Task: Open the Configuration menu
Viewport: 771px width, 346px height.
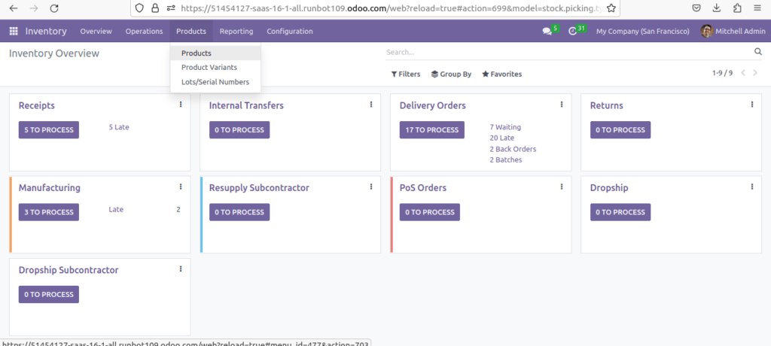Action: 290,31
